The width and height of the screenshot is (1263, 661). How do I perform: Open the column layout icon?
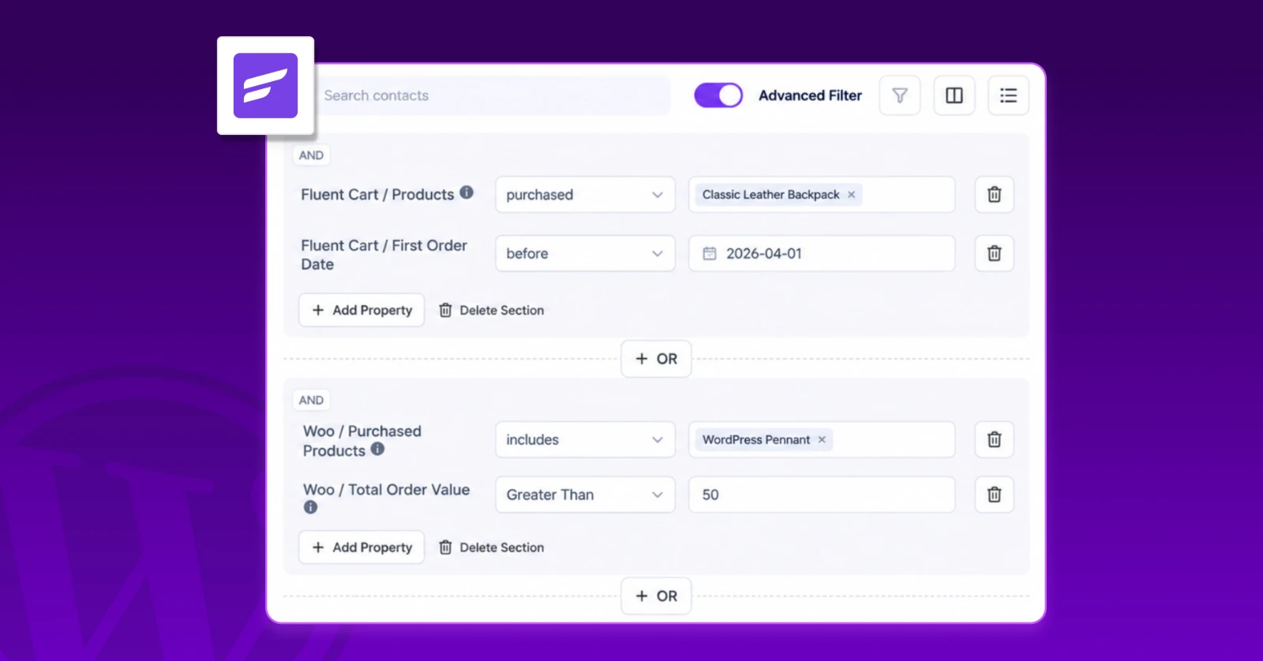[954, 95]
